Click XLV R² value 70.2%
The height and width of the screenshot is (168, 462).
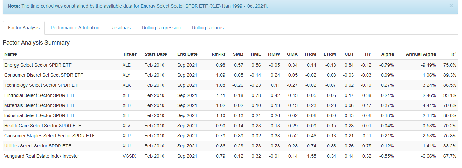[450, 126]
